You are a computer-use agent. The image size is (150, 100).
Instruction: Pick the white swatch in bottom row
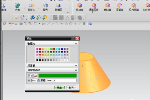[x=67, y=60]
